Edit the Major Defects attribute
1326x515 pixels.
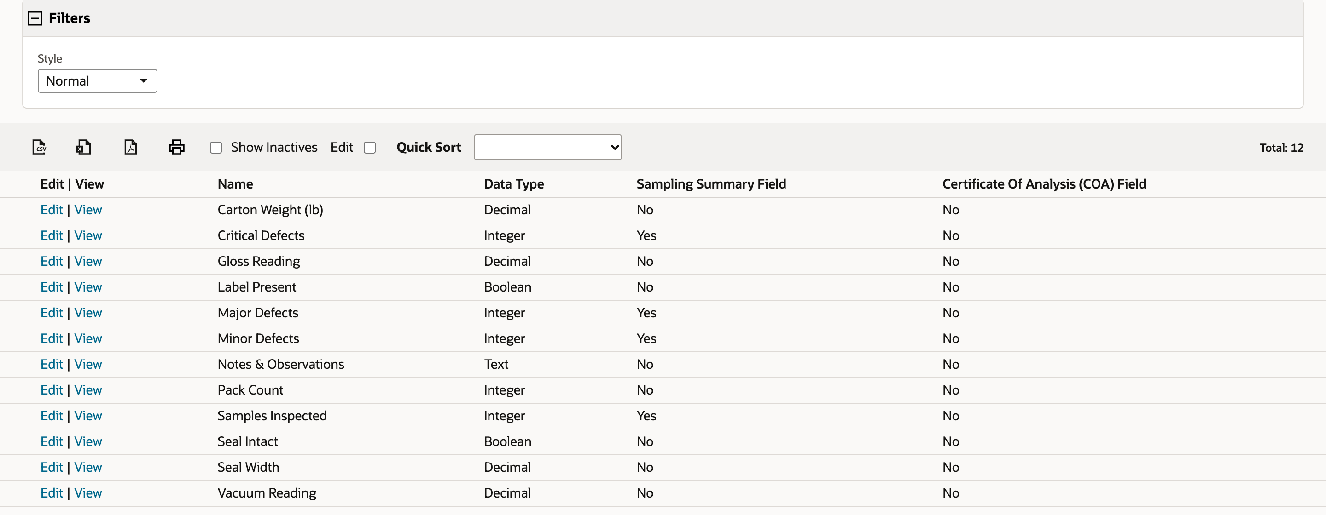click(x=52, y=313)
